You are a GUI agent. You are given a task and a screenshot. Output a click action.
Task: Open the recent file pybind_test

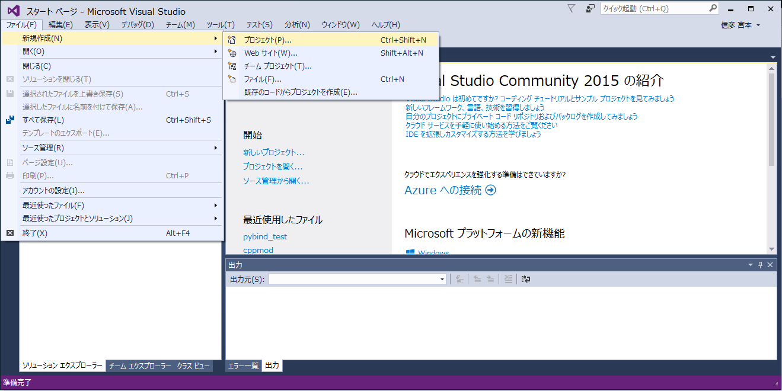pyautogui.click(x=265, y=236)
